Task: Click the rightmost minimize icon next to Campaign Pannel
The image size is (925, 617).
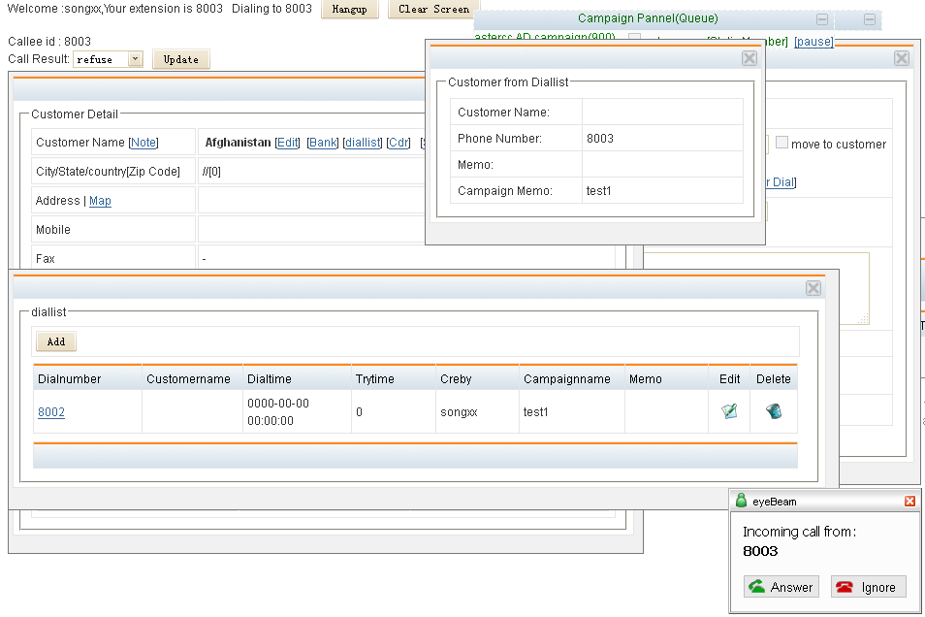Action: (870, 19)
